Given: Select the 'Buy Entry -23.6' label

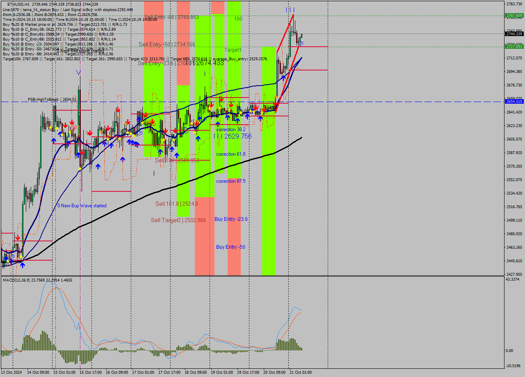Looking at the screenshot, I should (231, 219).
